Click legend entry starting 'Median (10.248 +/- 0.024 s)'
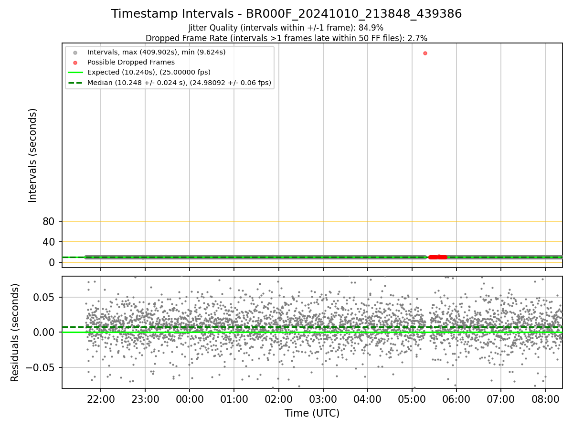Viewport: 573px width, 430px height. coord(179,83)
